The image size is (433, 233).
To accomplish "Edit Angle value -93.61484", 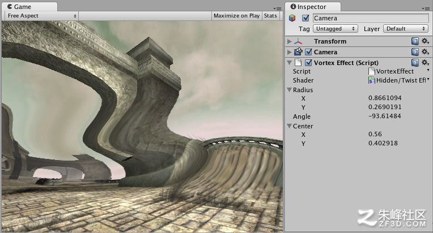I will tap(385, 116).
